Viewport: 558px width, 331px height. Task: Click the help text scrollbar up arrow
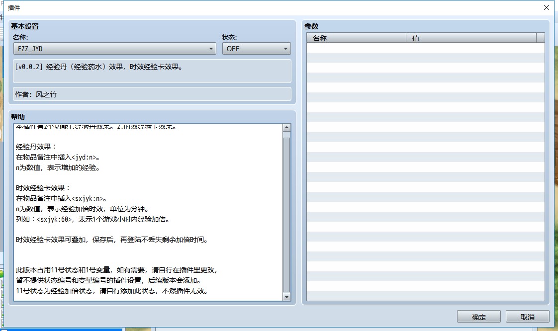[x=286, y=128]
